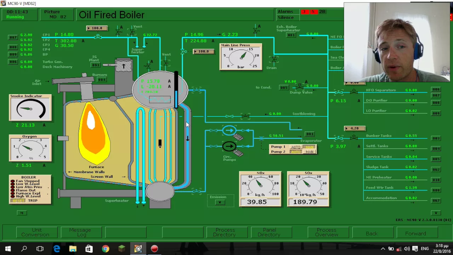Click the steam drum Vent valve
The width and height of the screenshot is (453, 255).
click(166, 63)
